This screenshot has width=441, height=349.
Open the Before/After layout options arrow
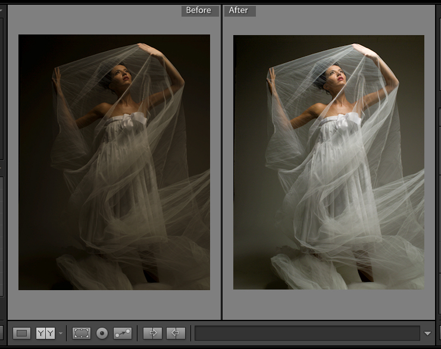click(x=61, y=334)
